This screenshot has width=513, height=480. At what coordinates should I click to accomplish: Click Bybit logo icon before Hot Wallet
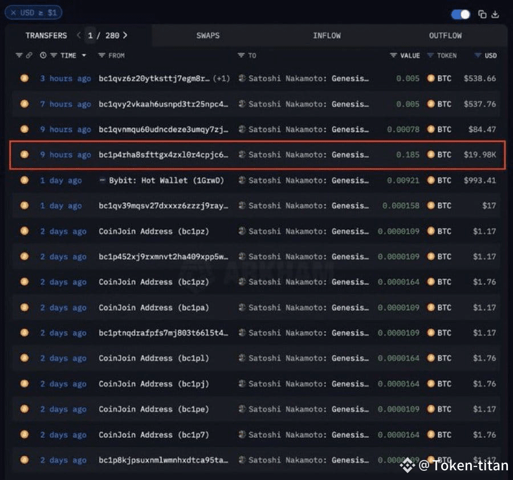(x=103, y=180)
